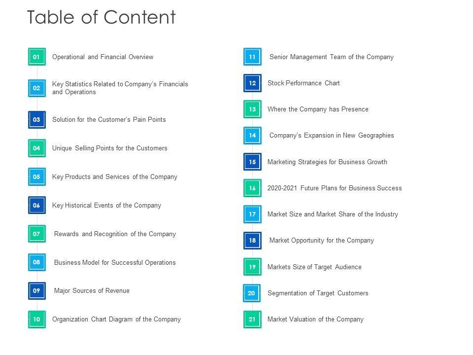The height and width of the screenshot is (355, 473).
Task: Open Operational and Financial Overview entry
Action: (x=102, y=57)
